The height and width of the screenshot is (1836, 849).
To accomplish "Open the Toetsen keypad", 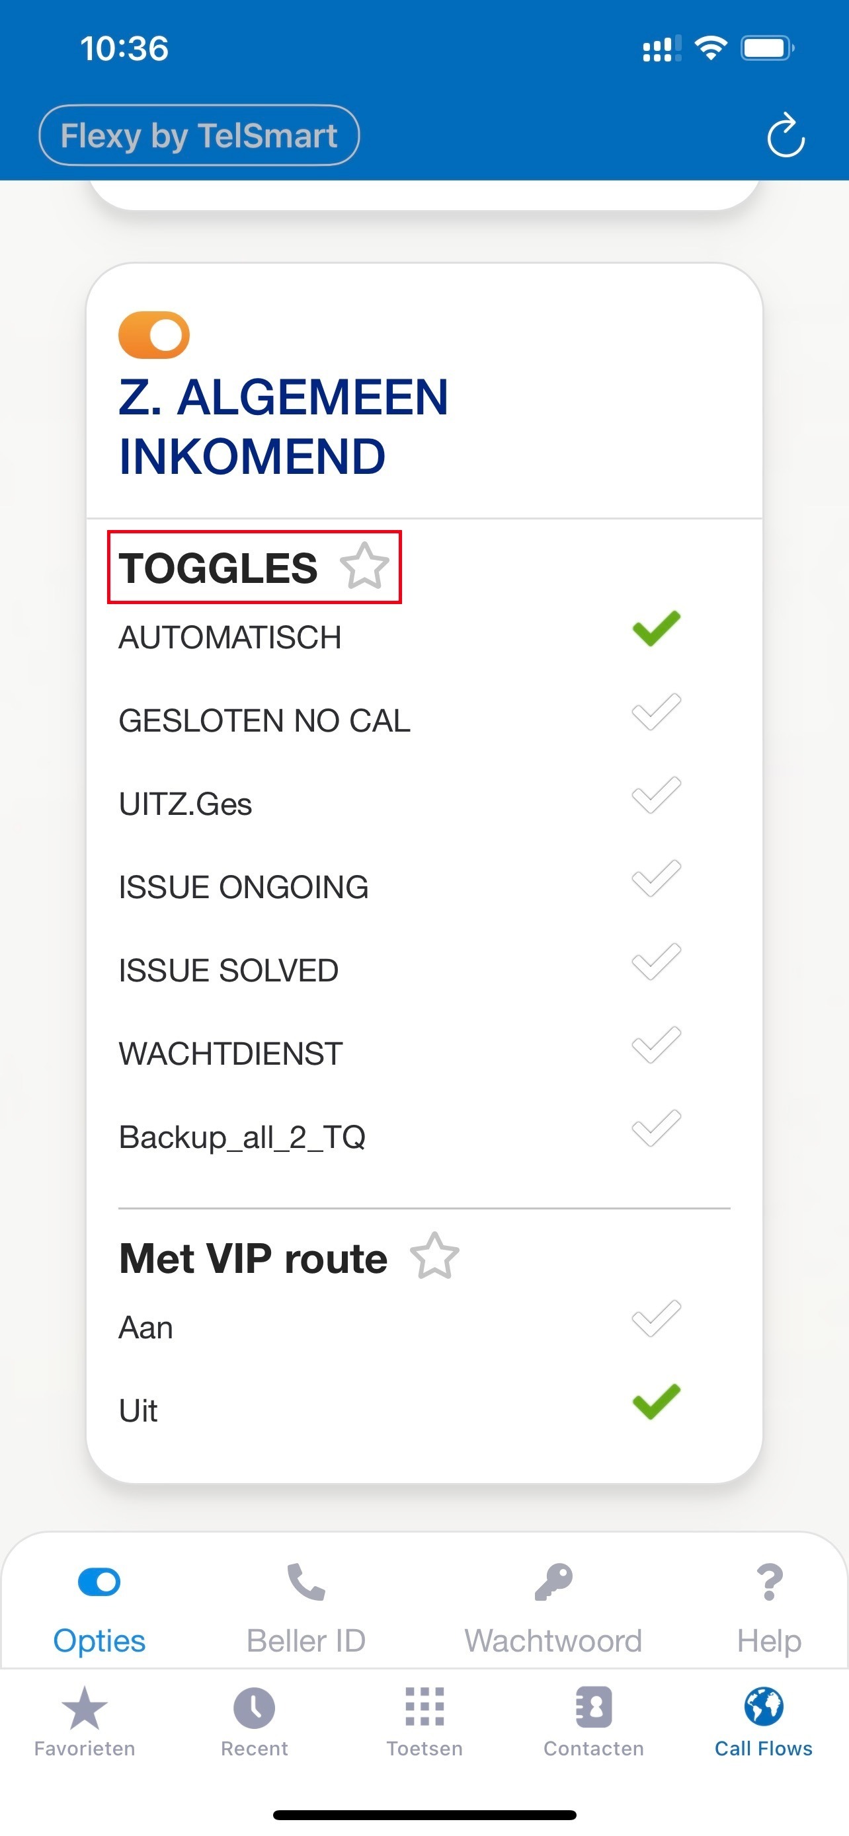I will [x=424, y=1722].
